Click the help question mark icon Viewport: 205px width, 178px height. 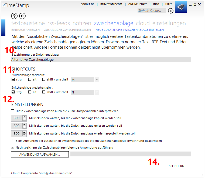14,16
